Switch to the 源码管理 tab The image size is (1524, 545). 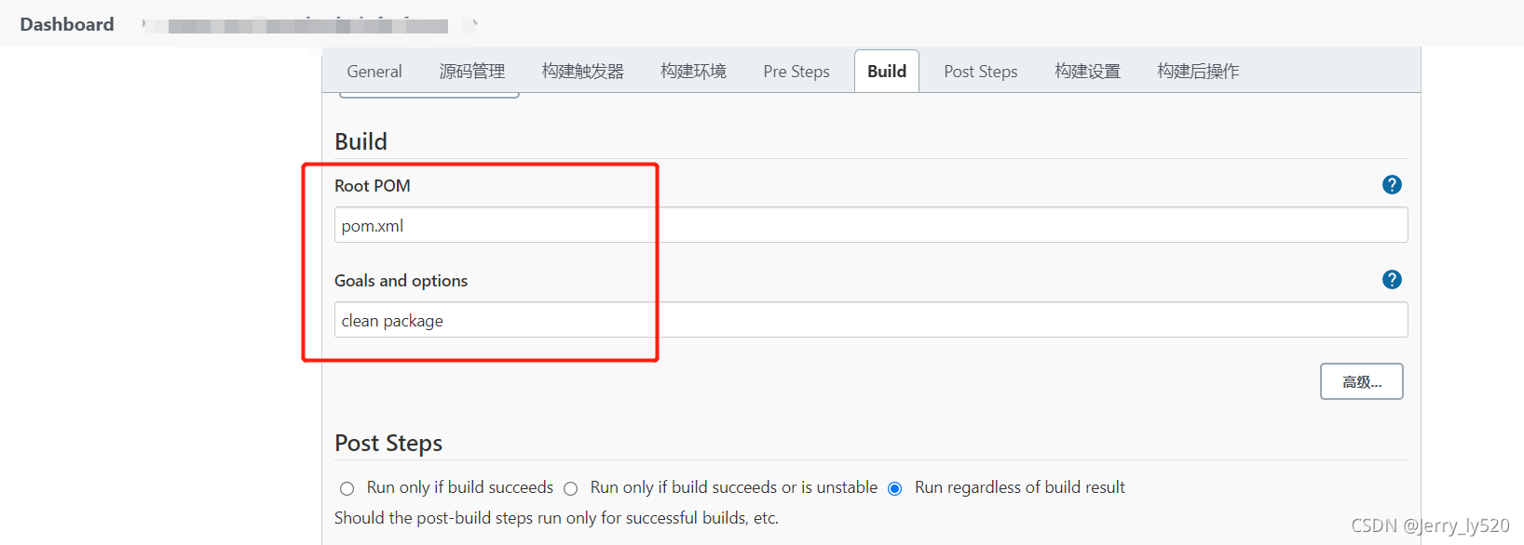[x=472, y=72]
